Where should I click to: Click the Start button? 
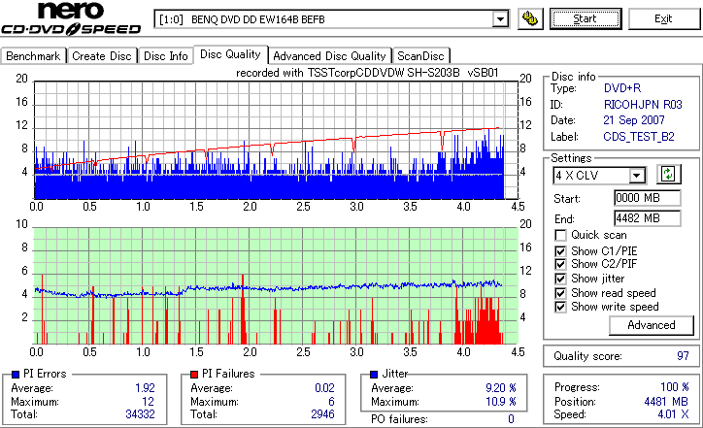pos(586,18)
